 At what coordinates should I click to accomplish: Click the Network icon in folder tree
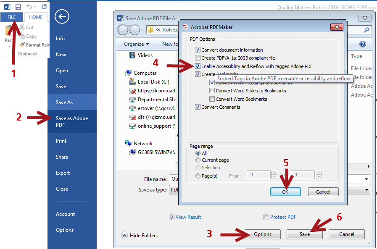128,143
